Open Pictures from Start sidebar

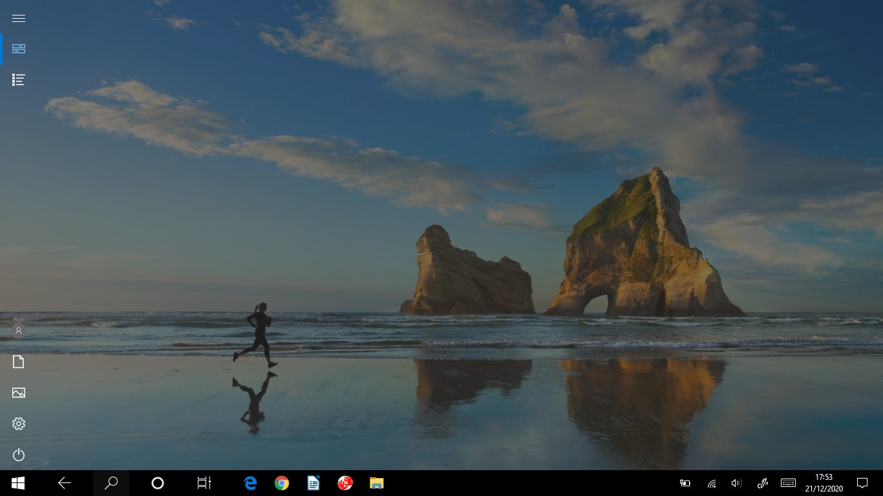point(18,393)
